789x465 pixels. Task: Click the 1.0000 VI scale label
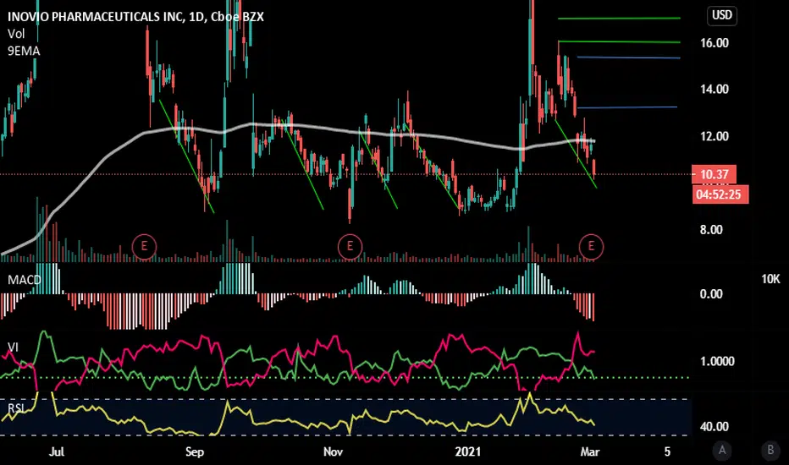(717, 362)
